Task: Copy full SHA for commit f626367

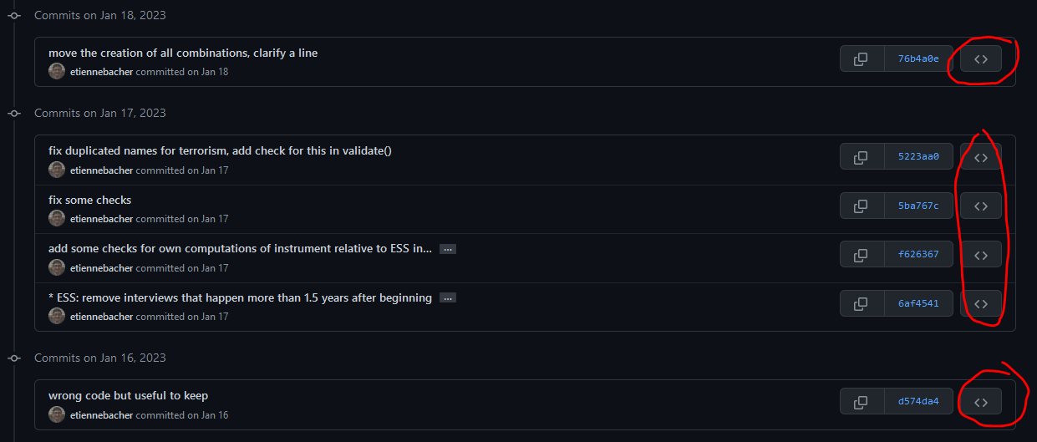Action: coord(862,255)
